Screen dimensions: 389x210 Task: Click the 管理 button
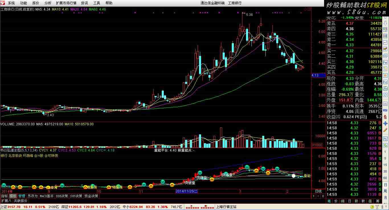(x=22, y=196)
